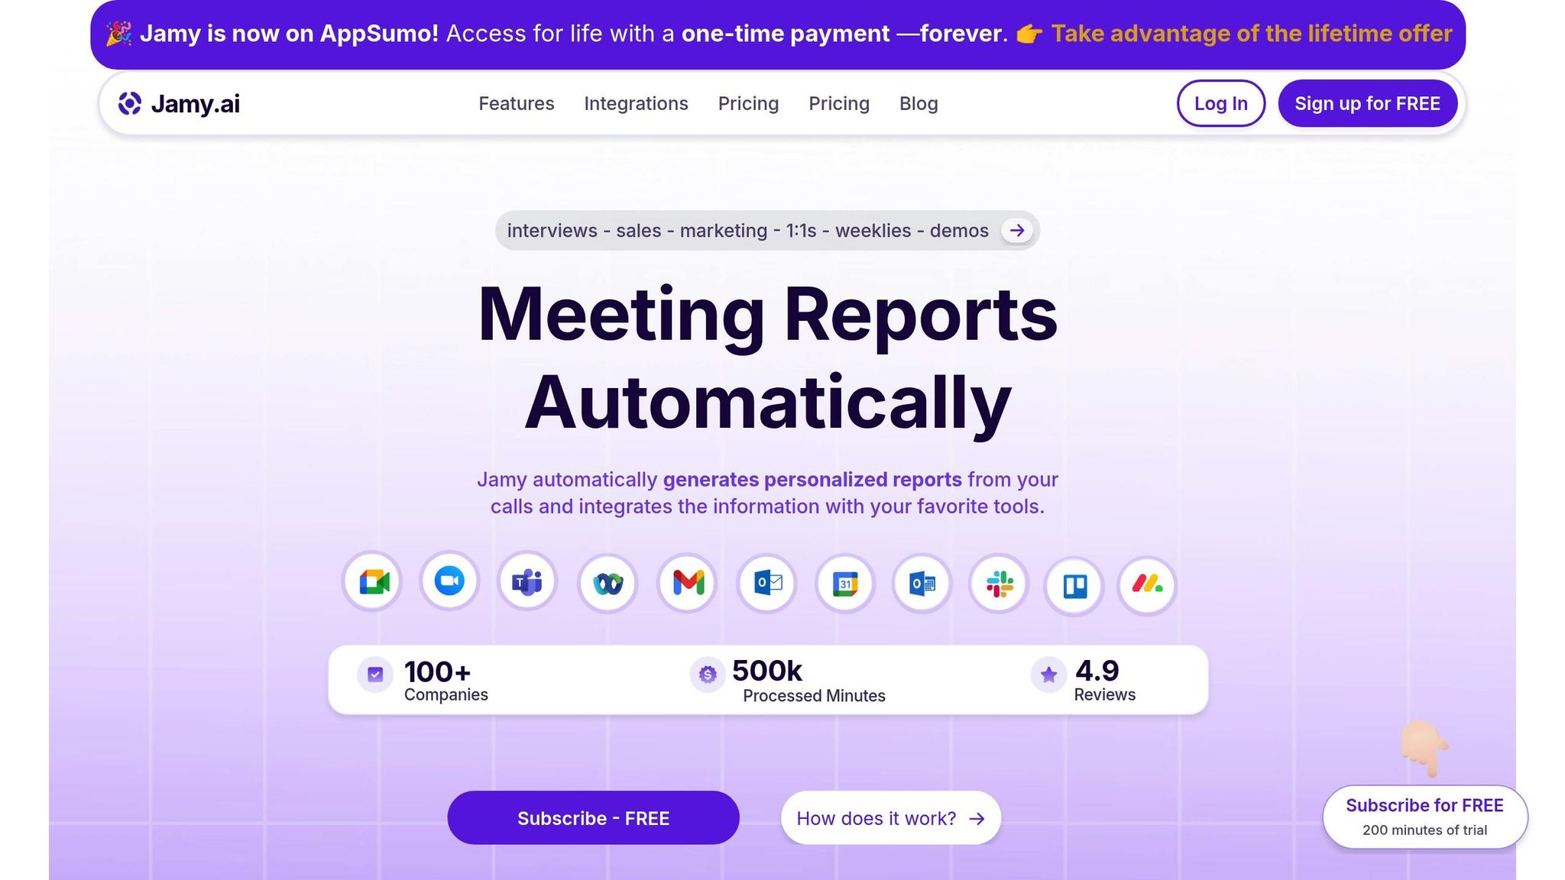Select the Google Meet integration icon
This screenshot has width=1565, height=880.
(373, 582)
